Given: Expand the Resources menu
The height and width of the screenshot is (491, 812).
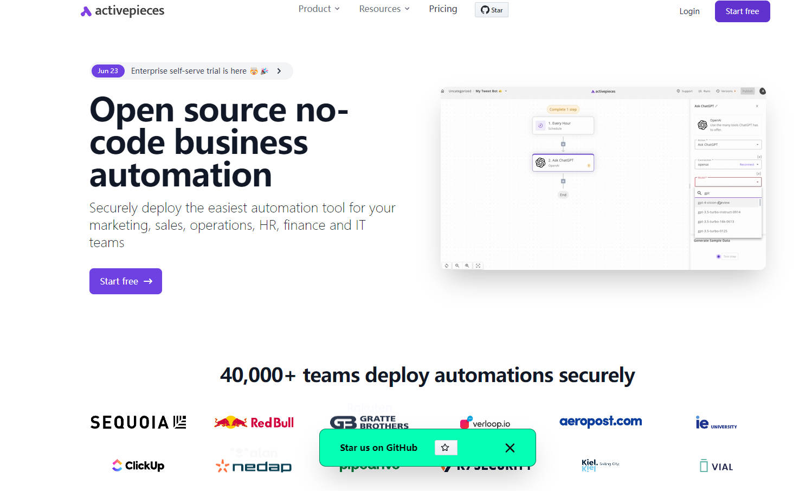Looking at the screenshot, I should pyautogui.click(x=384, y=9).
